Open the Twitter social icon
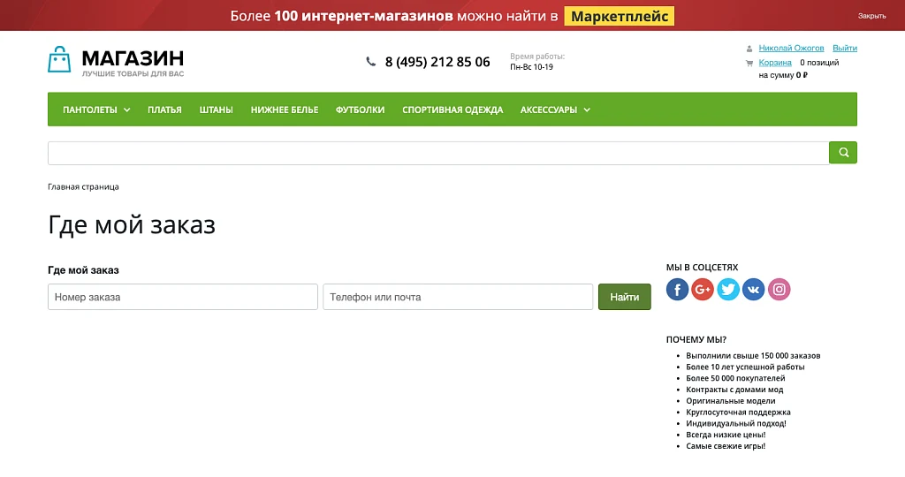The image size is (905, 477). click(x=728, y=289)
